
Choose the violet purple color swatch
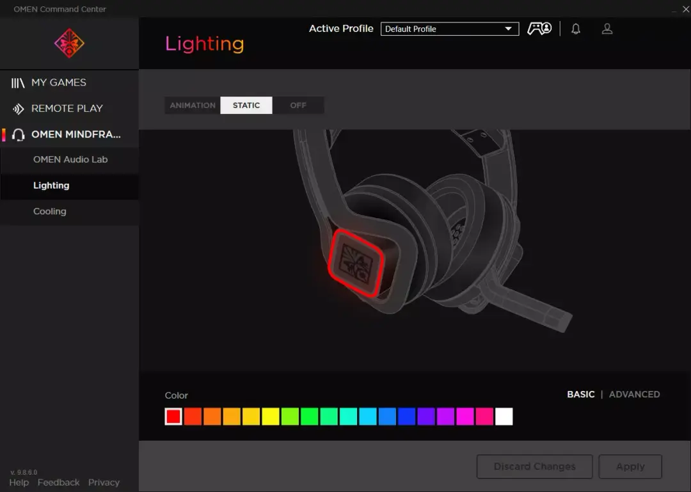426,417
